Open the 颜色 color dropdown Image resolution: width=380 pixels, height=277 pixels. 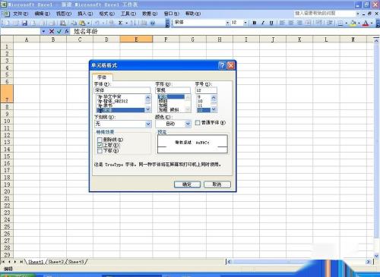pos(188,124)
